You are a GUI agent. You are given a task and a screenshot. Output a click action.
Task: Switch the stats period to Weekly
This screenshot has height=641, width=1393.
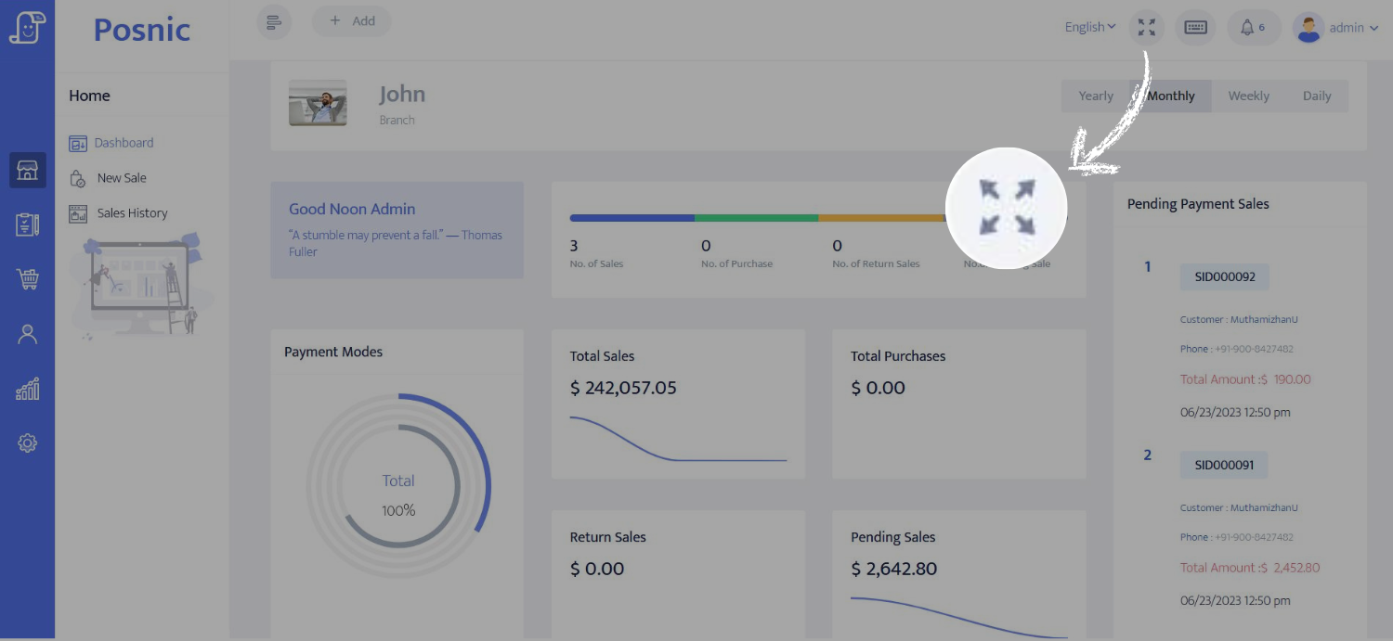(x=1248, y=96)
